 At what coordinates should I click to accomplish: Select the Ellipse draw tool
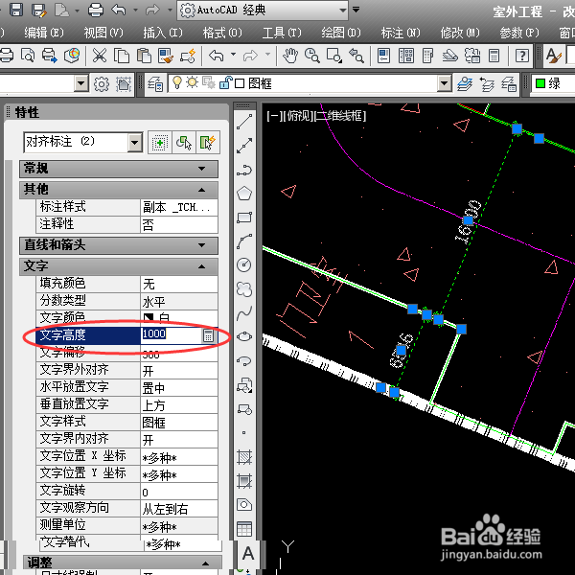click(x=244, y=336)
